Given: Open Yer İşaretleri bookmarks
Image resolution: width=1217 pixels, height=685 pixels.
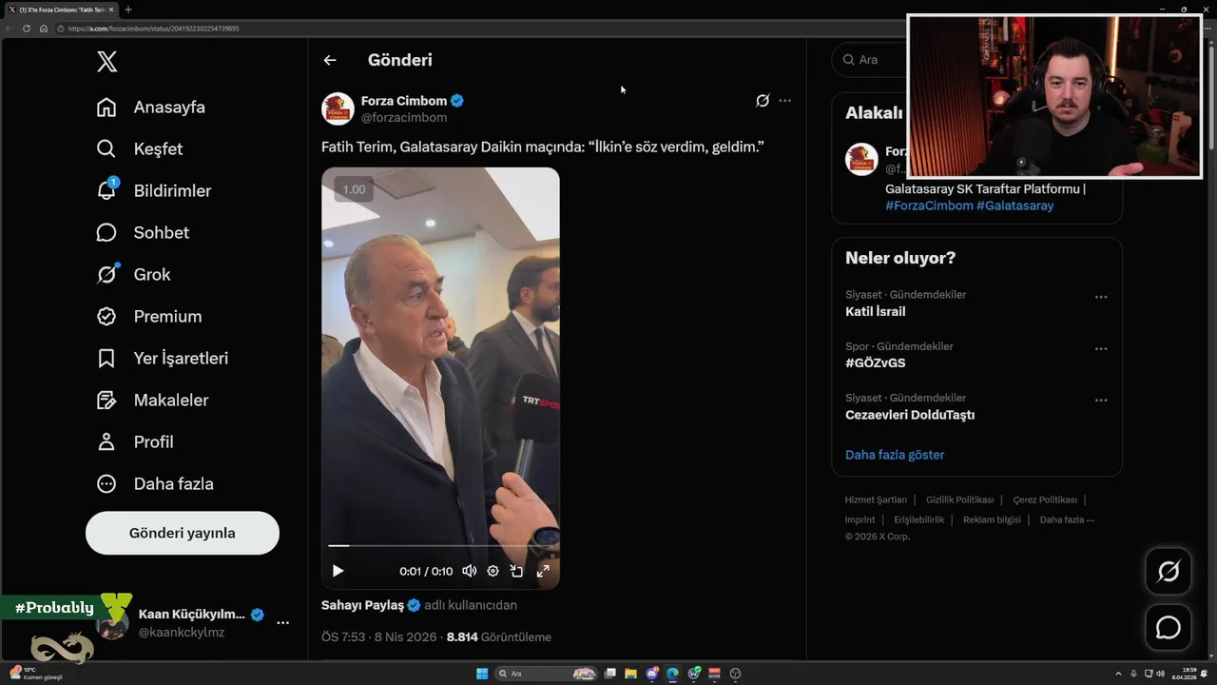Looking at the screenshot, I should (162, 359).
